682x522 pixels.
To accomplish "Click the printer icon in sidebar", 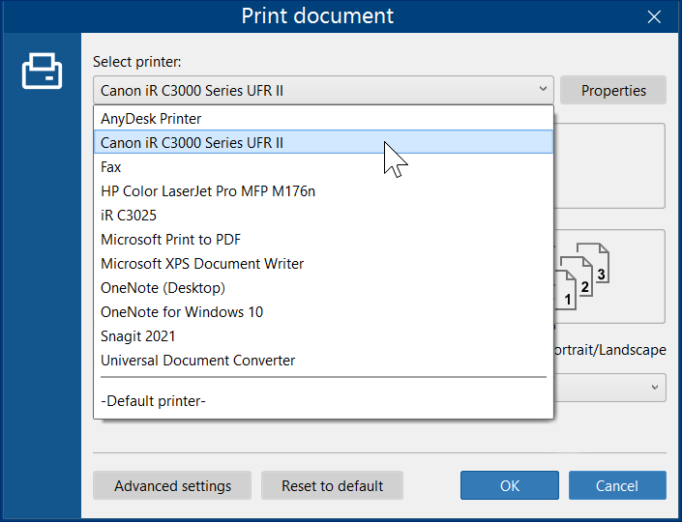I will [x=42, y=71].
